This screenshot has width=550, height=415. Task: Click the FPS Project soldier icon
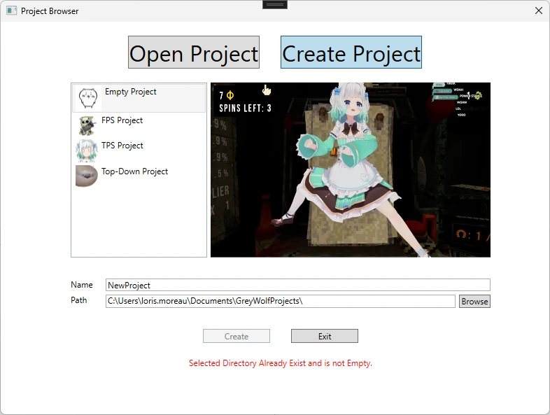coord(86,125)
